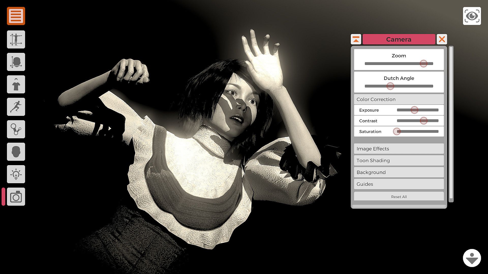Screen dimensions: 488x274
Task: Open the lighting lightbulb icon
Action: coord(16,174)
